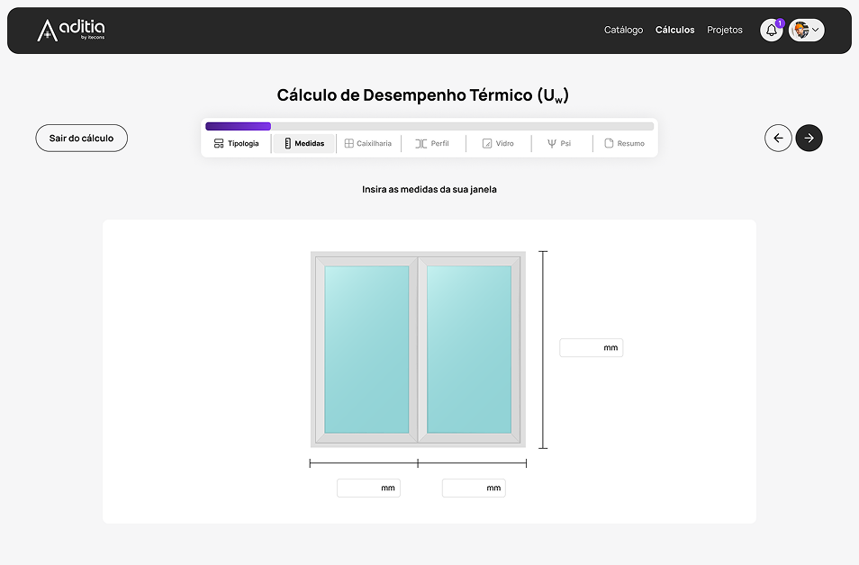
Task: Click the Perfil profile icon
Action: (x=420, y=144)
